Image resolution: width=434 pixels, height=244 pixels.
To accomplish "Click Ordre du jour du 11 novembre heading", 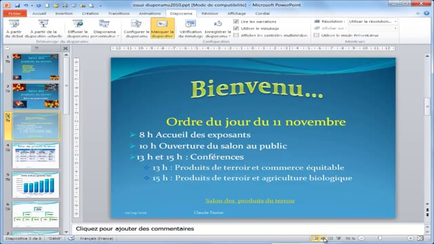I will point(256,122).
